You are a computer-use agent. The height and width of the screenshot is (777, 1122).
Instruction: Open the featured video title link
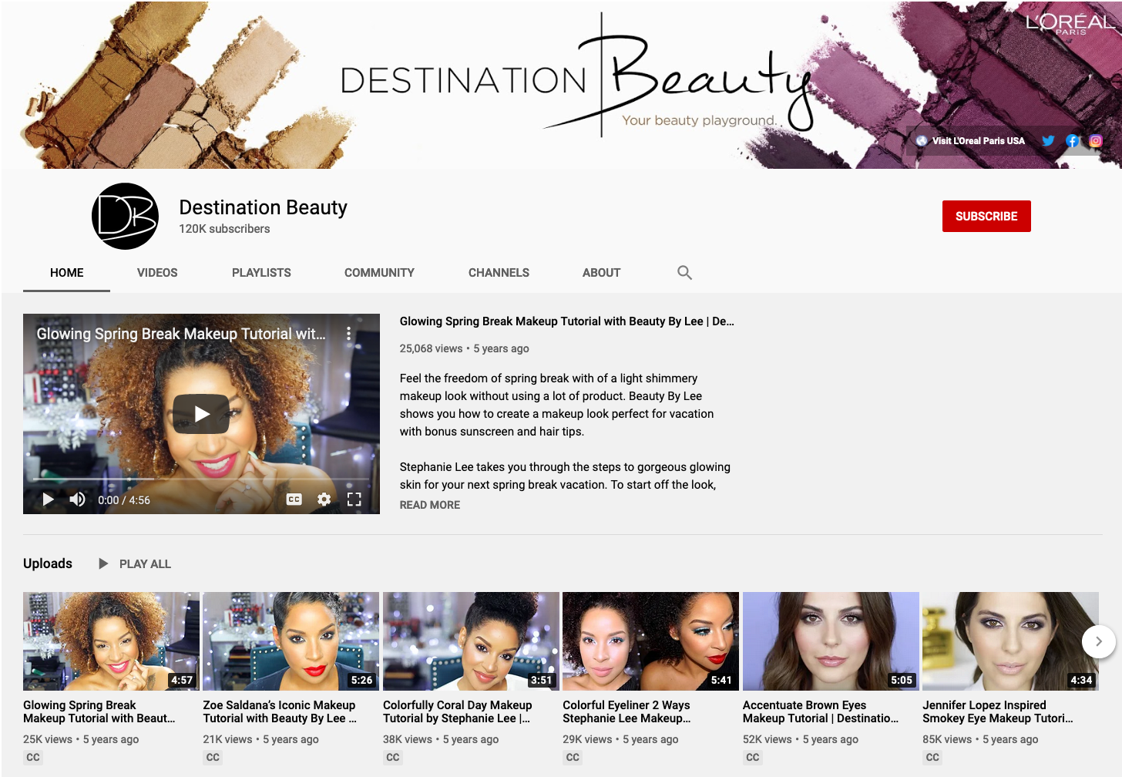[x=566, y=321]
